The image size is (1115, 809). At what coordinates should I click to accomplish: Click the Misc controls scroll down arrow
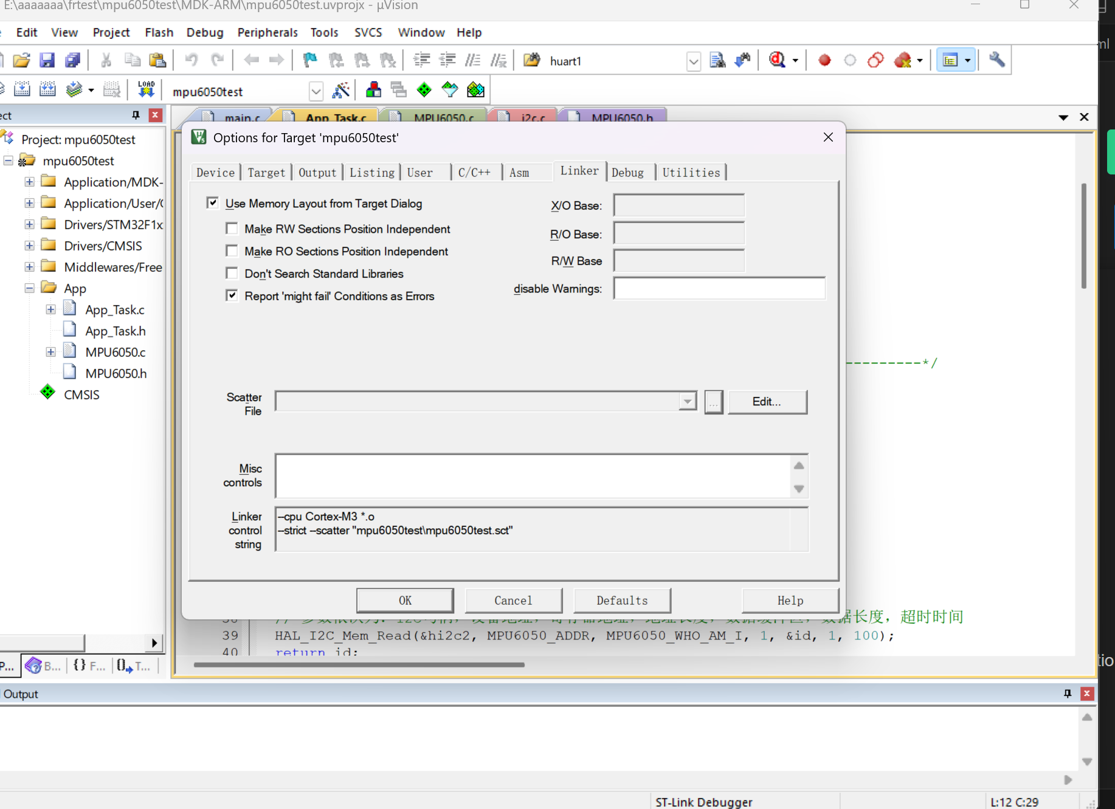tap(799, 489)
